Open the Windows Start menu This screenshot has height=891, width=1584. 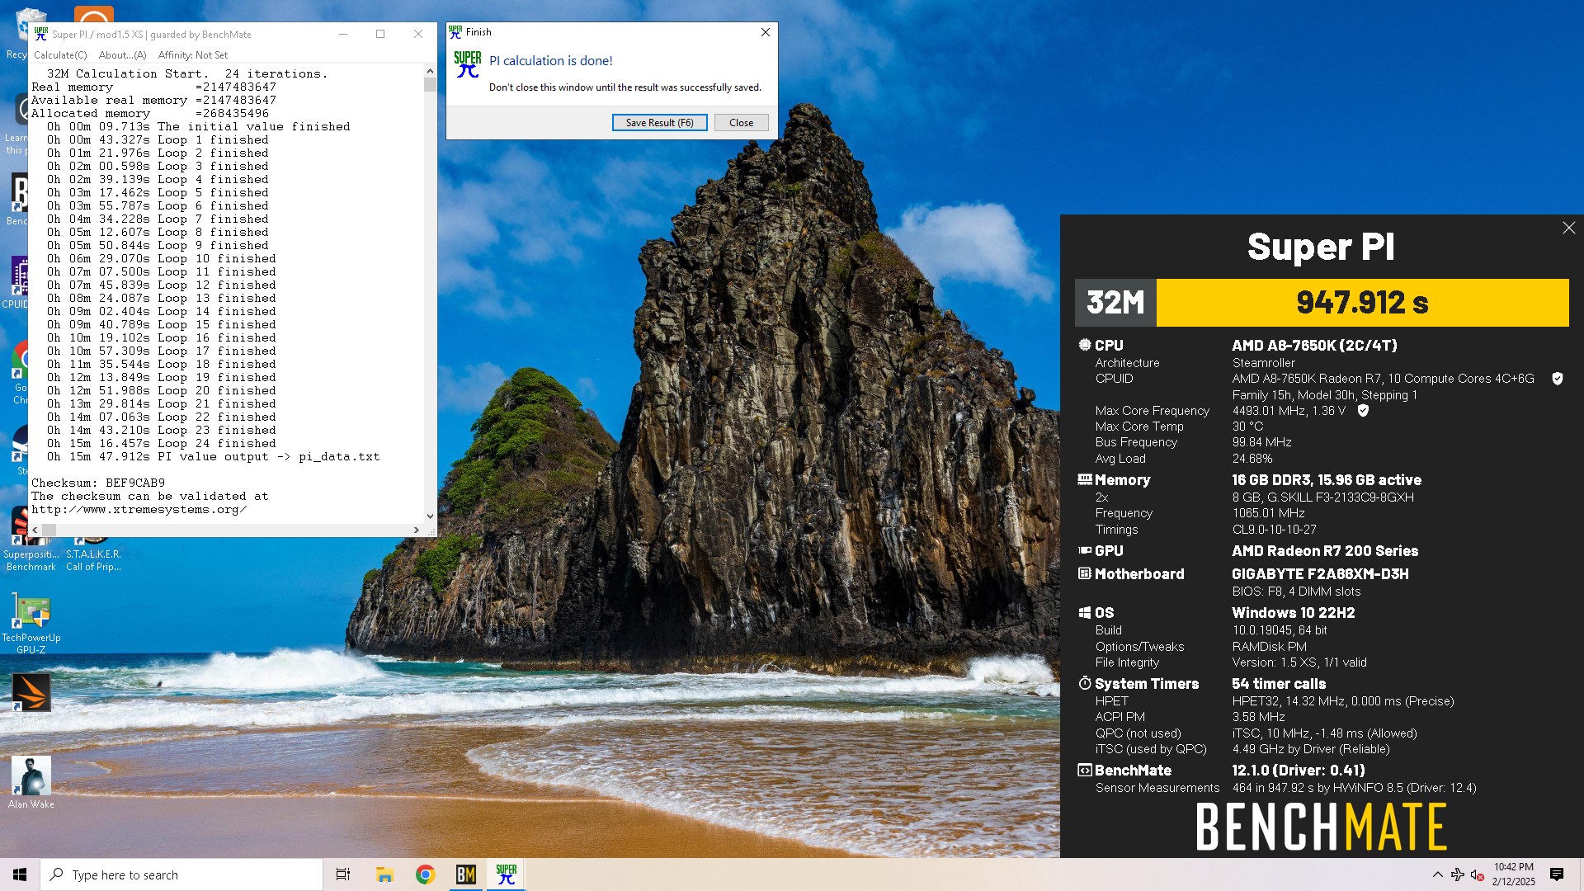point(20,874)
